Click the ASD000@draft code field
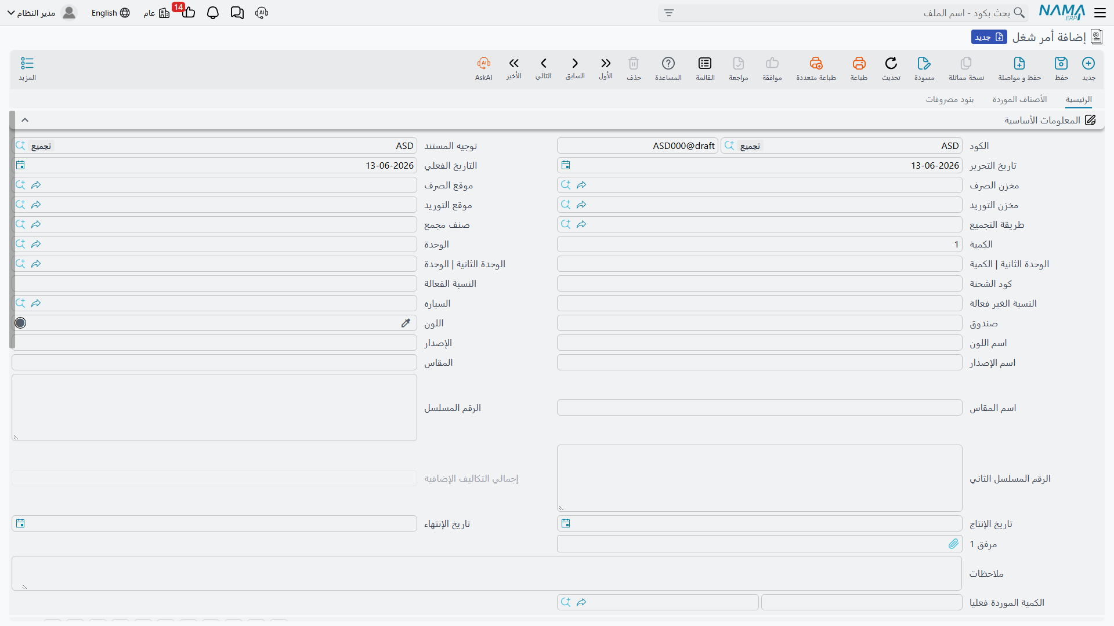Viewport: 1114px width, 626px height. tap(638, 146)
